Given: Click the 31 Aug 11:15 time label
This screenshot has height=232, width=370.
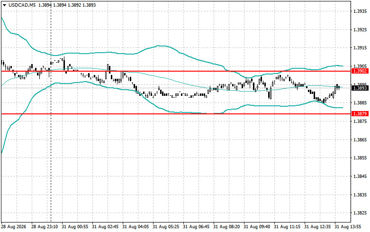Looking at the screenshot, I should point(287,227).
